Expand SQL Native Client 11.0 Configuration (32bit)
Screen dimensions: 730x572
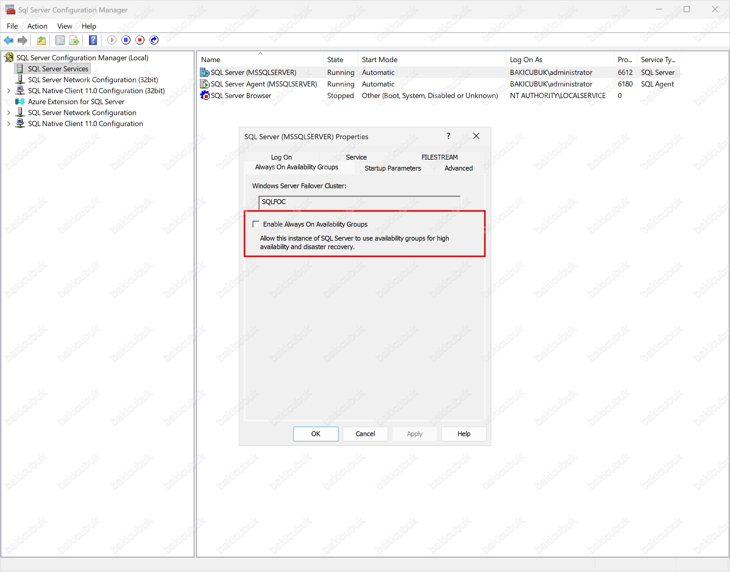[x=9, y=91]
